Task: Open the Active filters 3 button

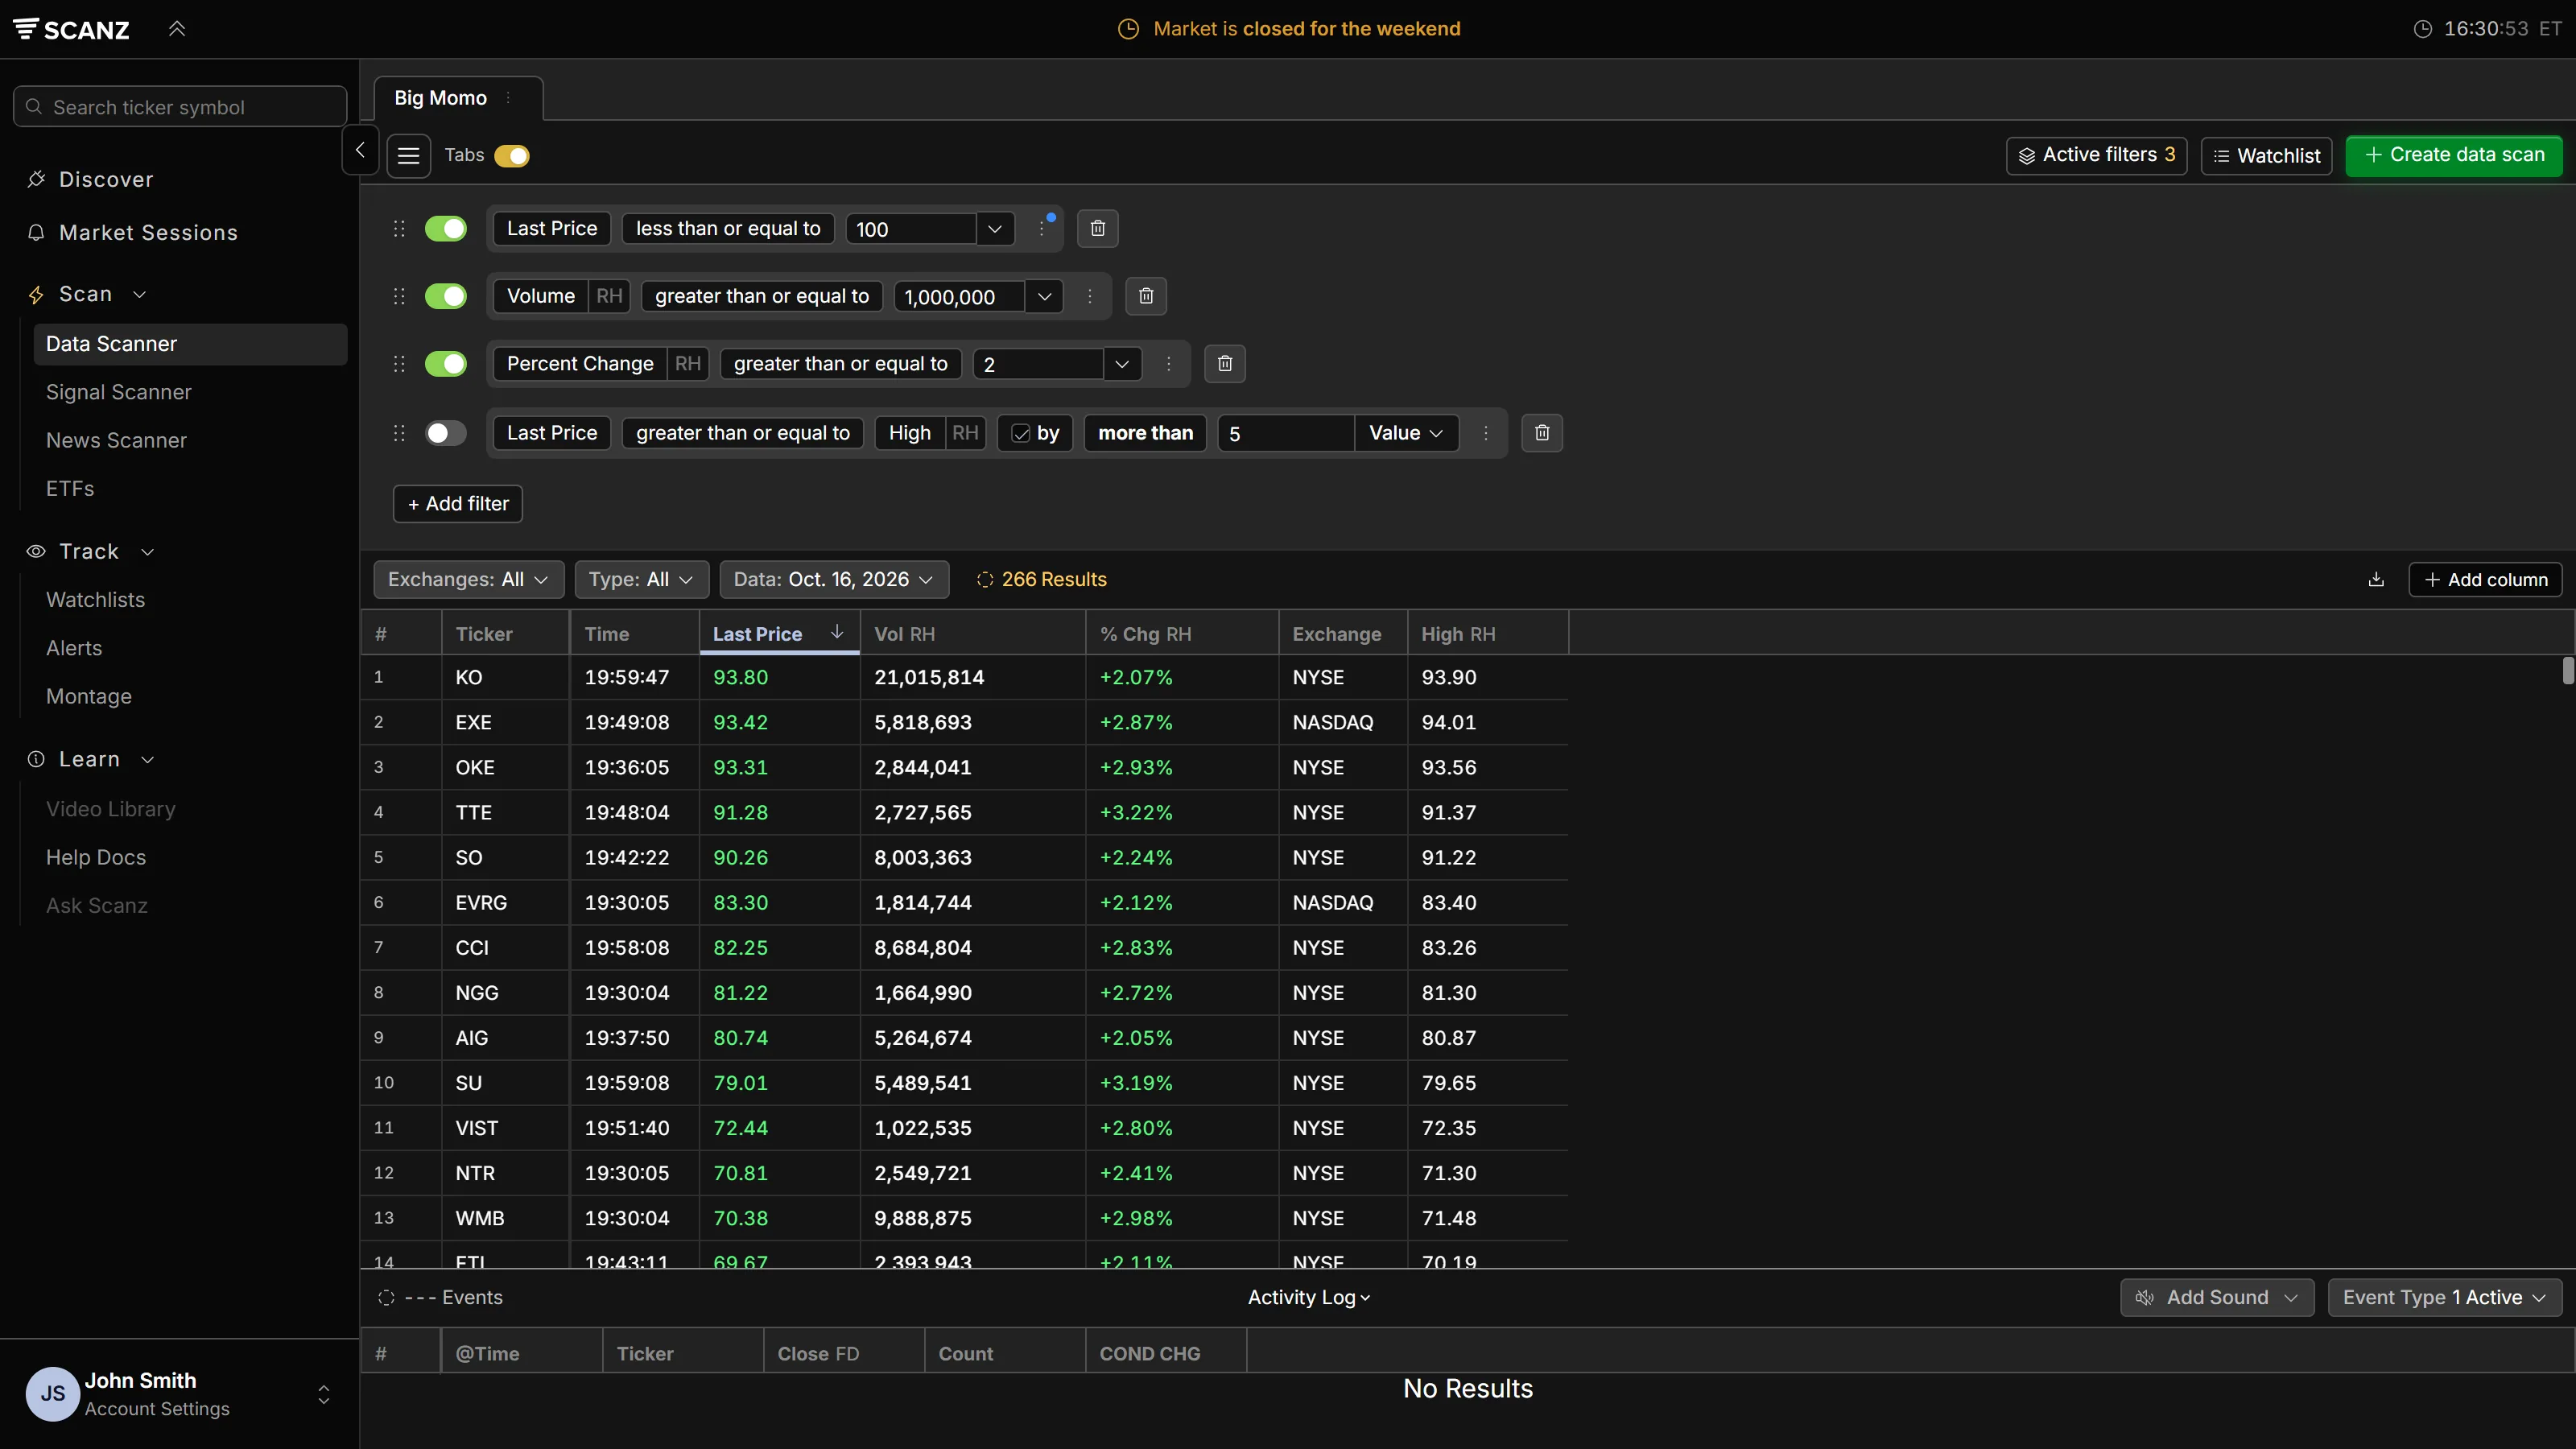Action: [x=2096, y=155]
